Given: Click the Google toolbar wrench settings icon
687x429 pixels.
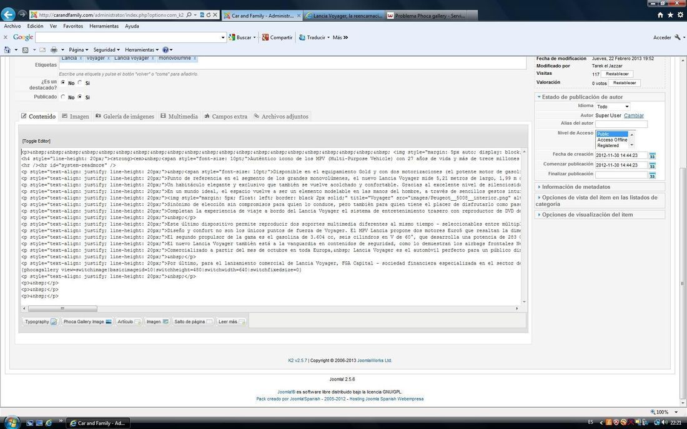Looking at the screenshot, I should point(678,37).
